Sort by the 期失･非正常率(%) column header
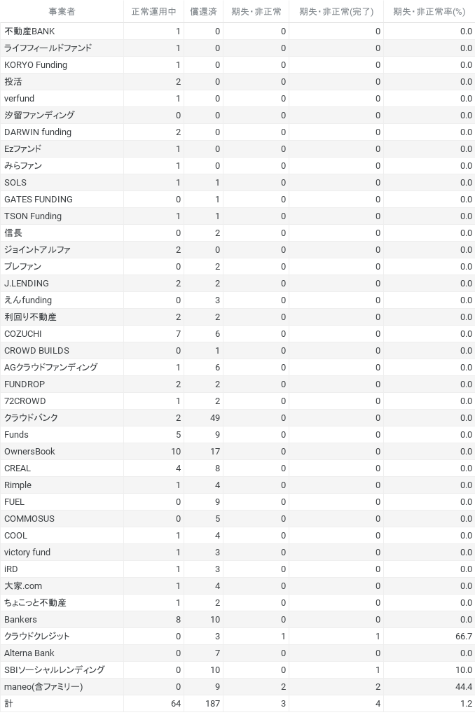 click(429, 12)
